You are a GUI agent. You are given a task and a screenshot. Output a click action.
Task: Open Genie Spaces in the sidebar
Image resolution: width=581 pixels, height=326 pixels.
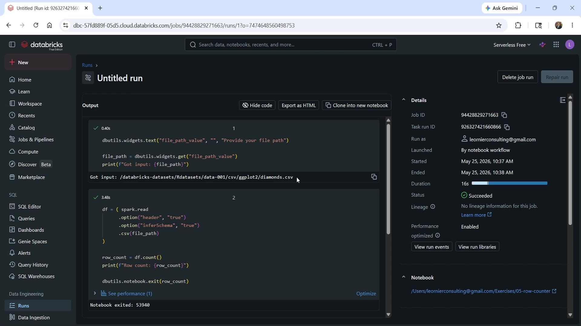coord(38,241)
